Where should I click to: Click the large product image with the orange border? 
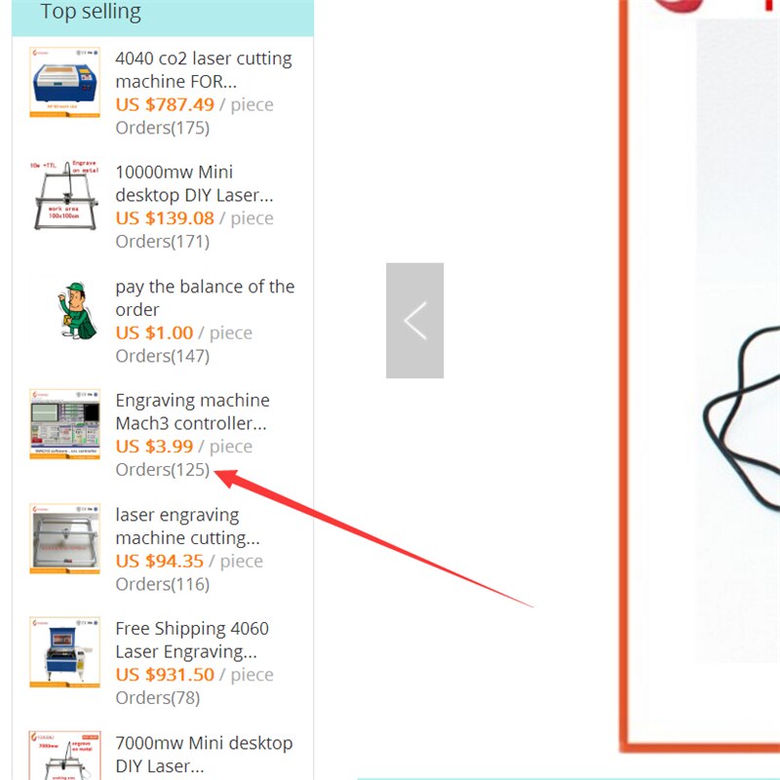click(x=699, y=373)
